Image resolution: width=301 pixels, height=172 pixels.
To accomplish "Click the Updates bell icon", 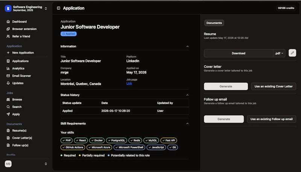I will pyautogui.click(x=8, y=83).
